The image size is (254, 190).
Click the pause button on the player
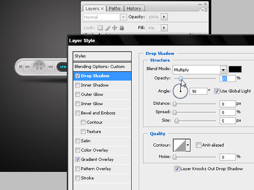pos(39,67)
